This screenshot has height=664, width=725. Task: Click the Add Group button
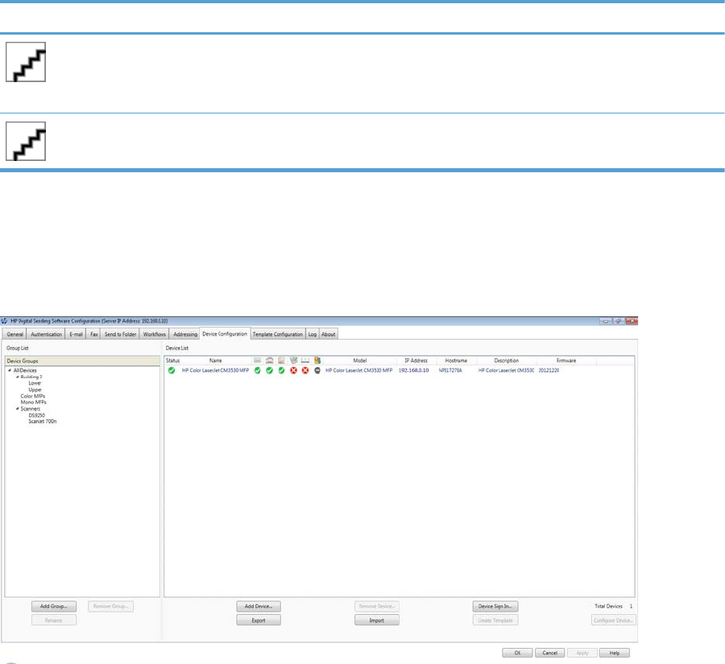point(54,606)
